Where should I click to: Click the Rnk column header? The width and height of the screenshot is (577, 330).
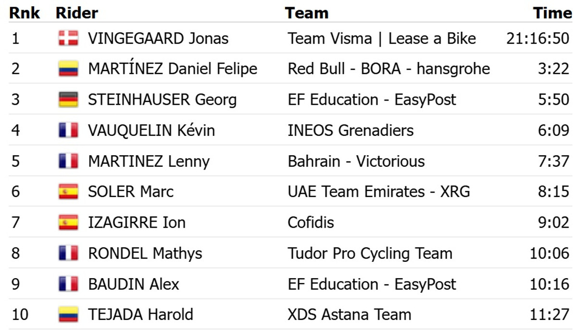[x=25, y=13]
